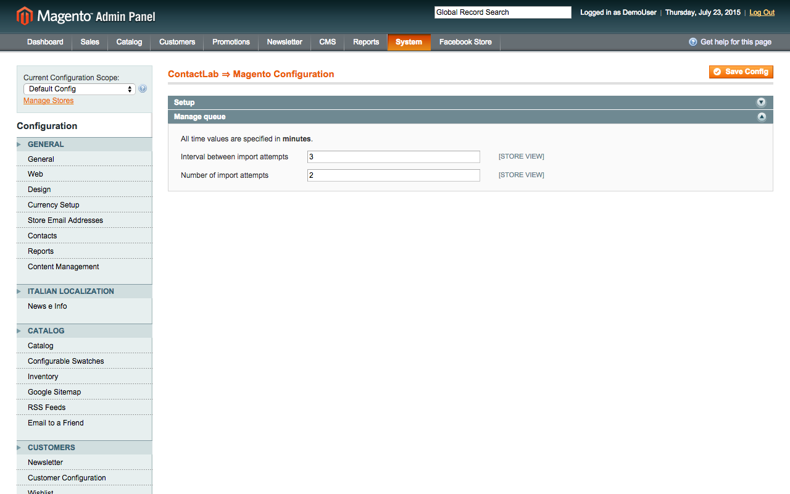
Task: Open Reports in the sidebar
Action: (84, 251)
